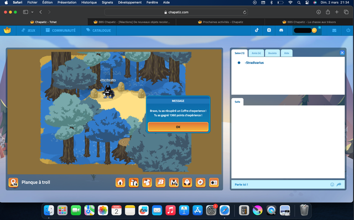Click -Stradivarius in the user list
354x220 pixels.
[254, 63]
